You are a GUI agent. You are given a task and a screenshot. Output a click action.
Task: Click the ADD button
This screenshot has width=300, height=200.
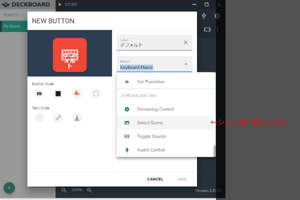pos(182,179)
